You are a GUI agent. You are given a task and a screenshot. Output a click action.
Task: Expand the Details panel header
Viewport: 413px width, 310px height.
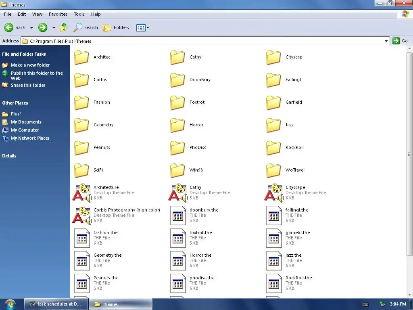9,156
